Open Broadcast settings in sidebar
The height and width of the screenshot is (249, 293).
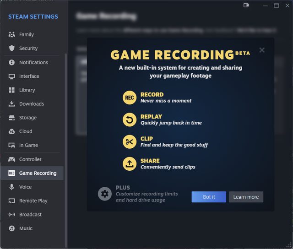[x=30, y=215]
